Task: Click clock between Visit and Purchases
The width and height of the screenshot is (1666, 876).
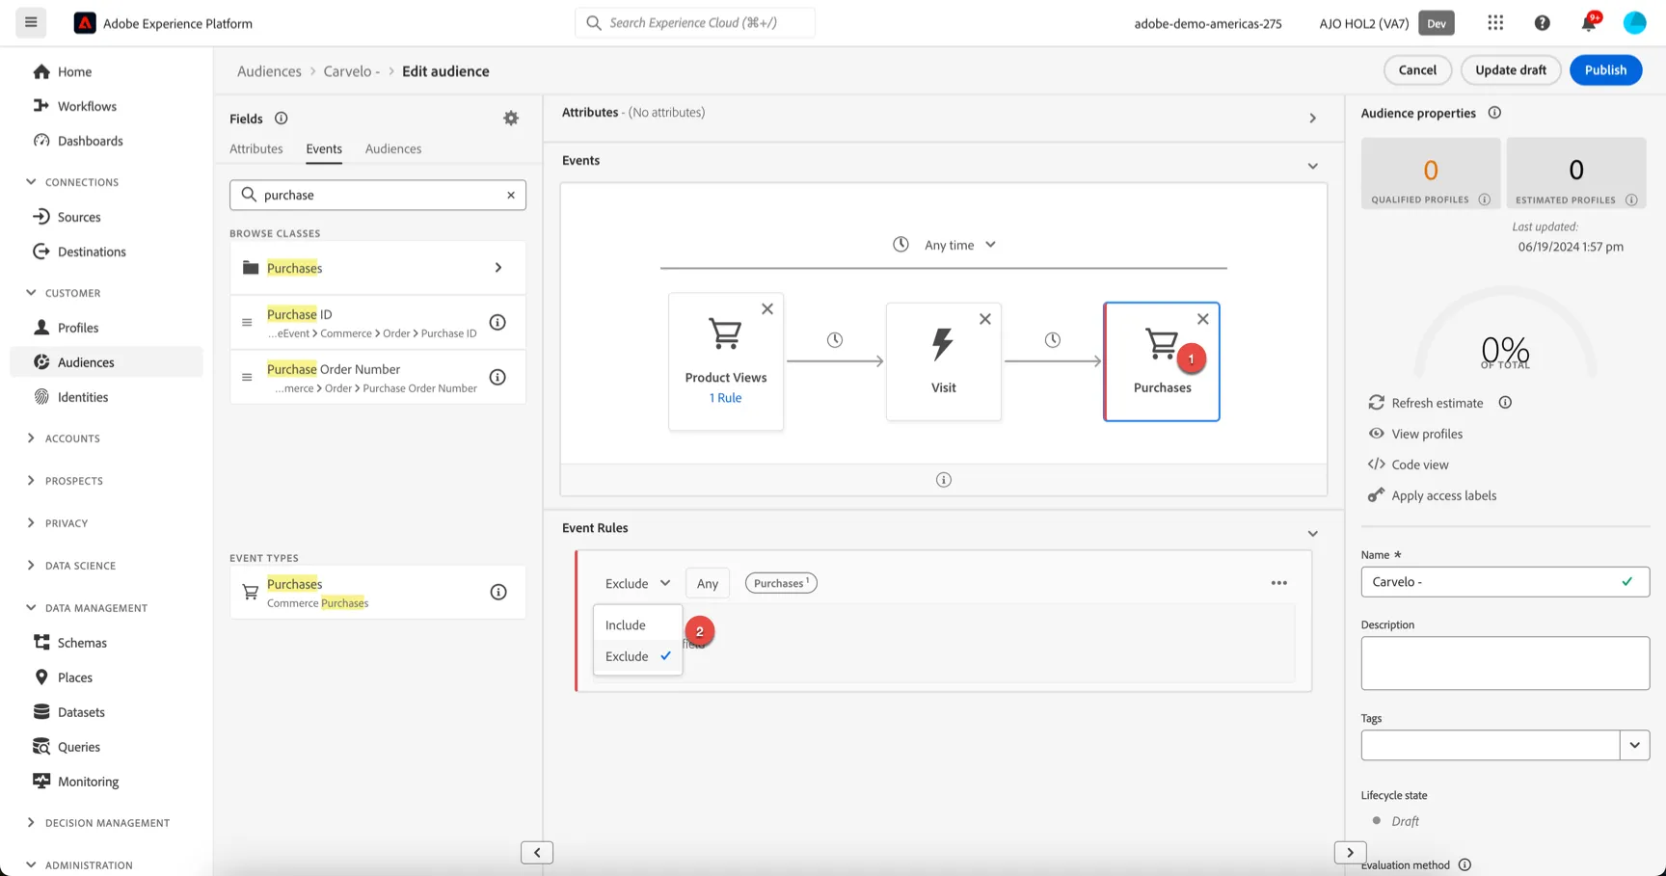Action: tap(1053, 340)
